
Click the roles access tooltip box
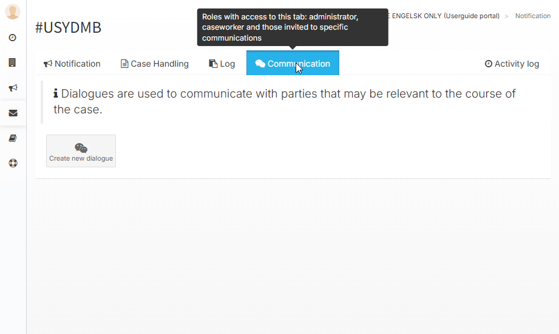(x=292, y=27)
